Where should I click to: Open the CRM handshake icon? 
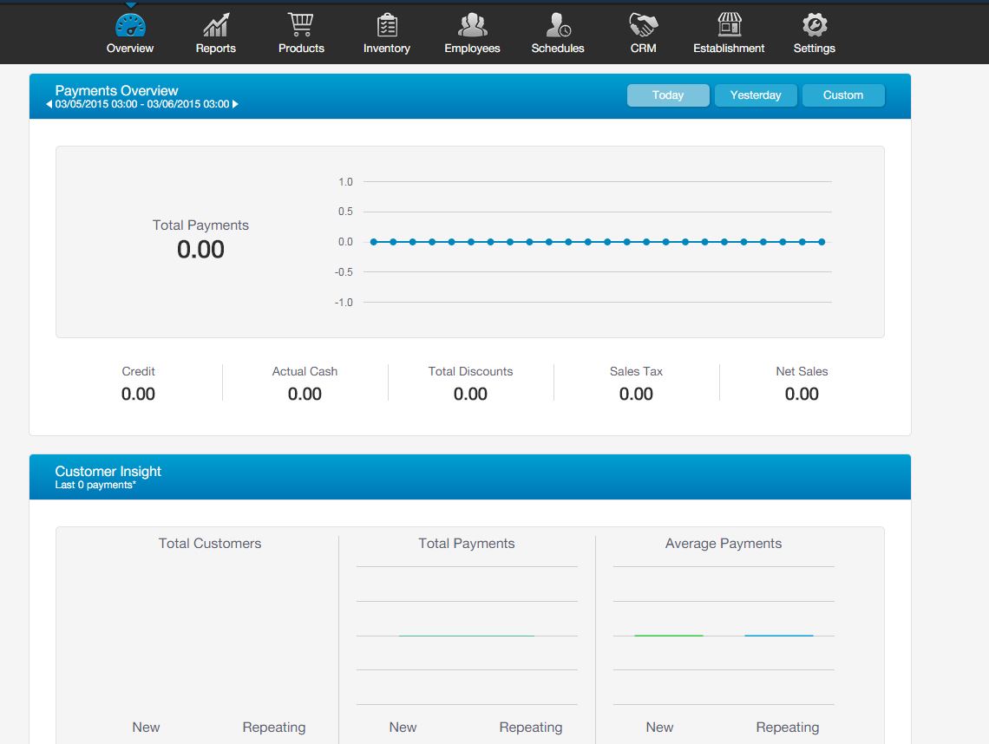[x=643, y=25]
